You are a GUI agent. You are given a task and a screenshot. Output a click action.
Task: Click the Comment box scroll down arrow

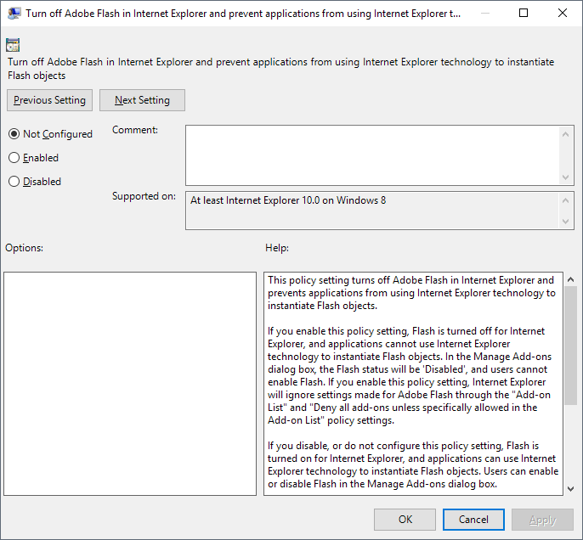coord(565,177)
